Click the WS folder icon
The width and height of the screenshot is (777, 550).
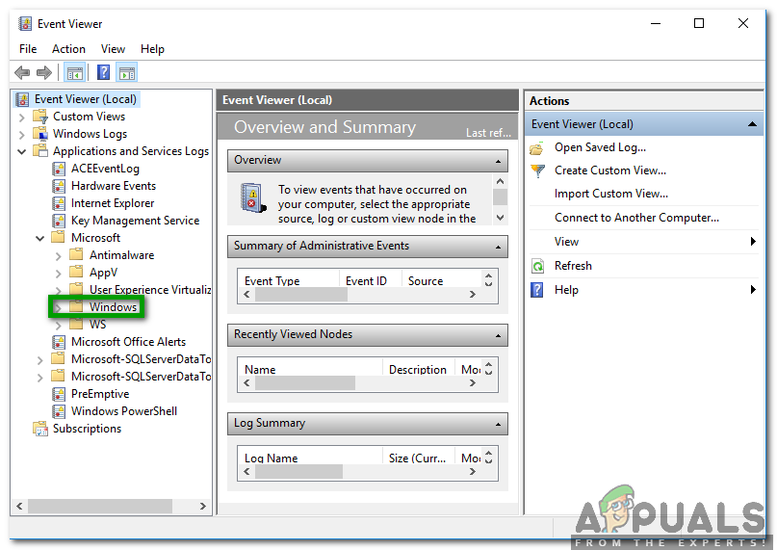point(76,325)
